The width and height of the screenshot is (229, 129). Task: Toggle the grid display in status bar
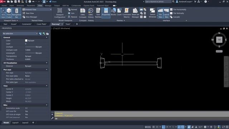(154, 127)
